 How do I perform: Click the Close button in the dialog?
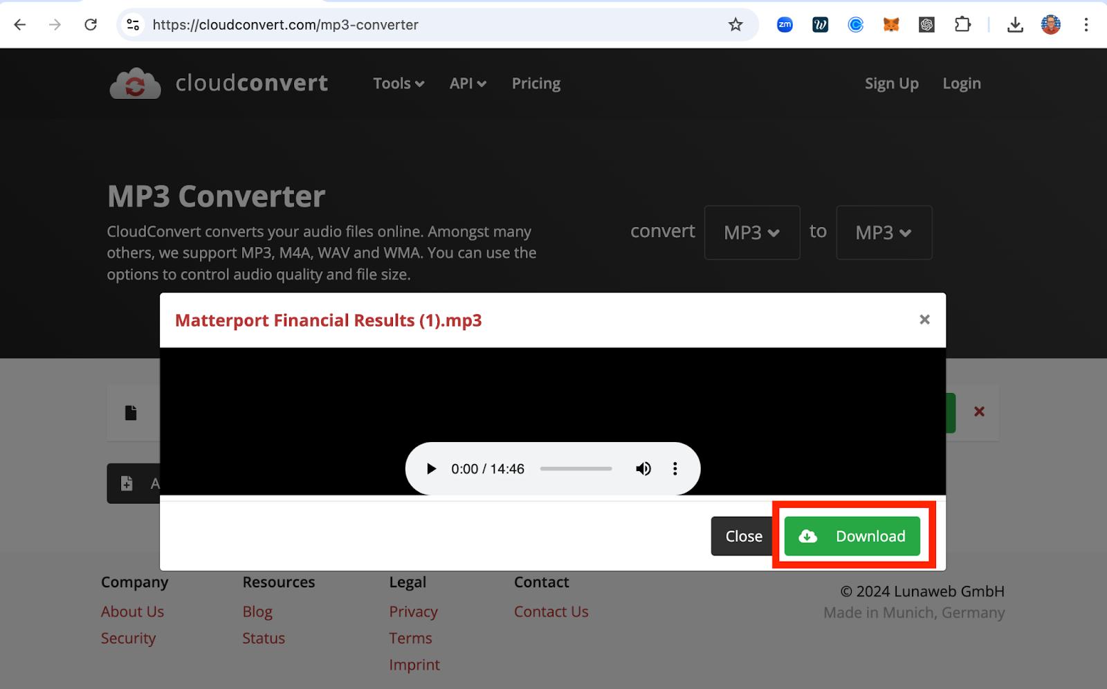point(744,536)
